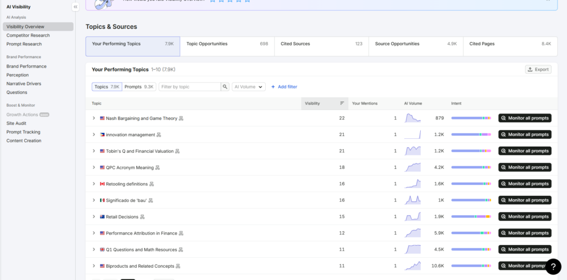The height and width of the screenshot is (280, 567).
Task: Open Perception in sidebar
Action: pyautogui.click(x=17, y=75)
